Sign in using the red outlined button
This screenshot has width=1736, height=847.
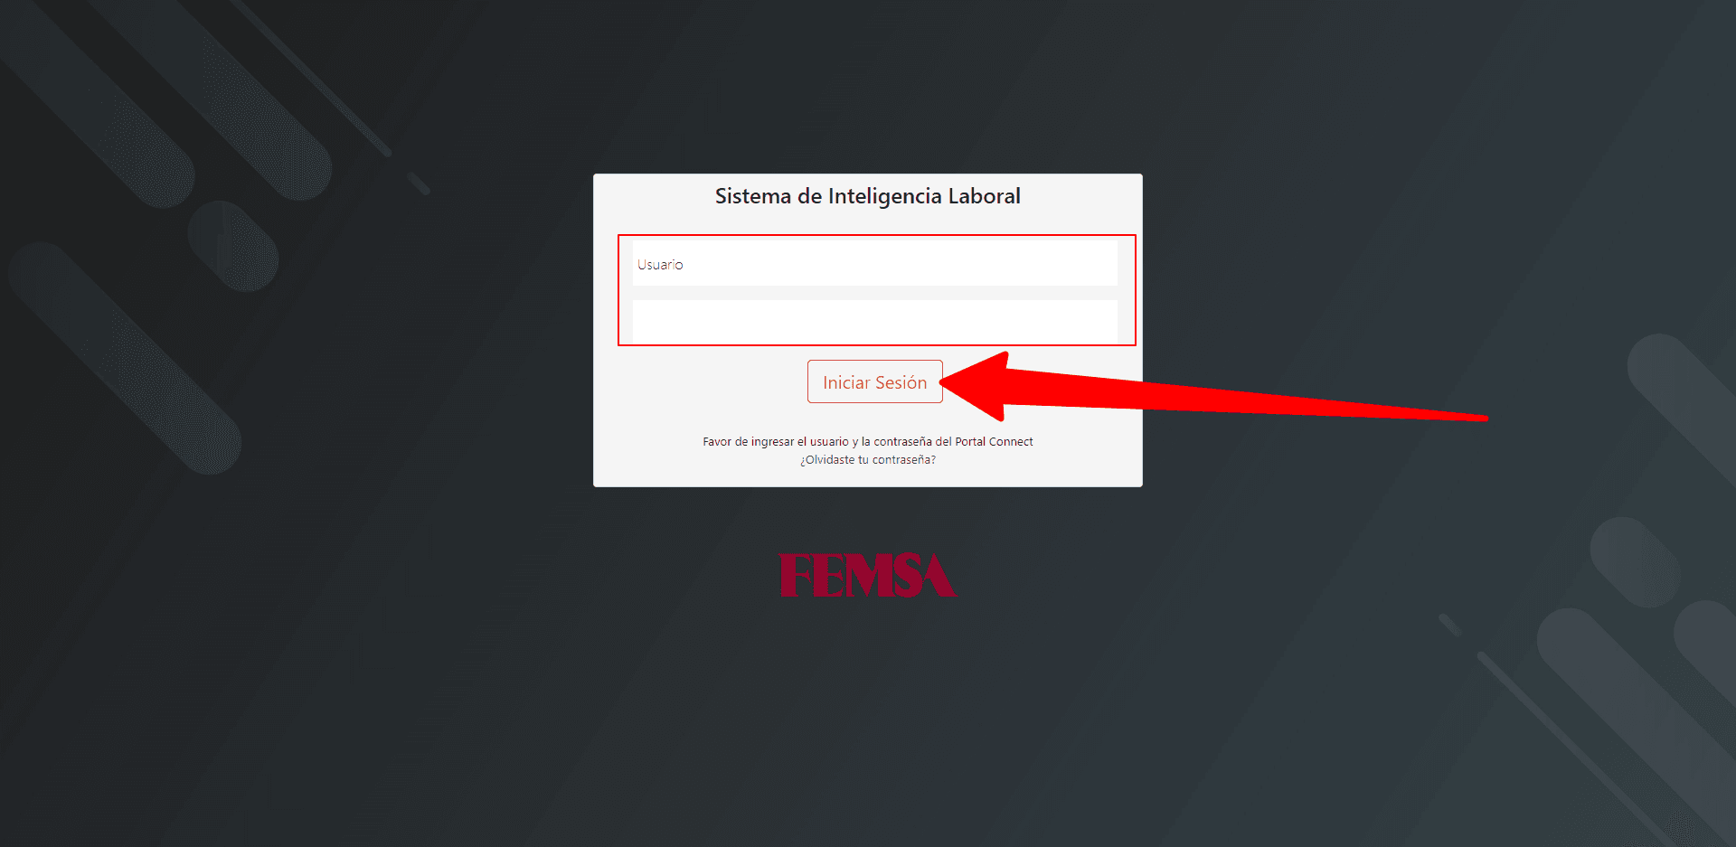coord(874,381)
